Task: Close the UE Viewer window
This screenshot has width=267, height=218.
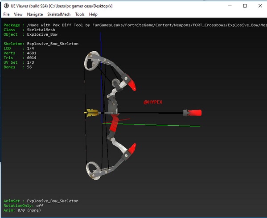Action: point(260,6)
